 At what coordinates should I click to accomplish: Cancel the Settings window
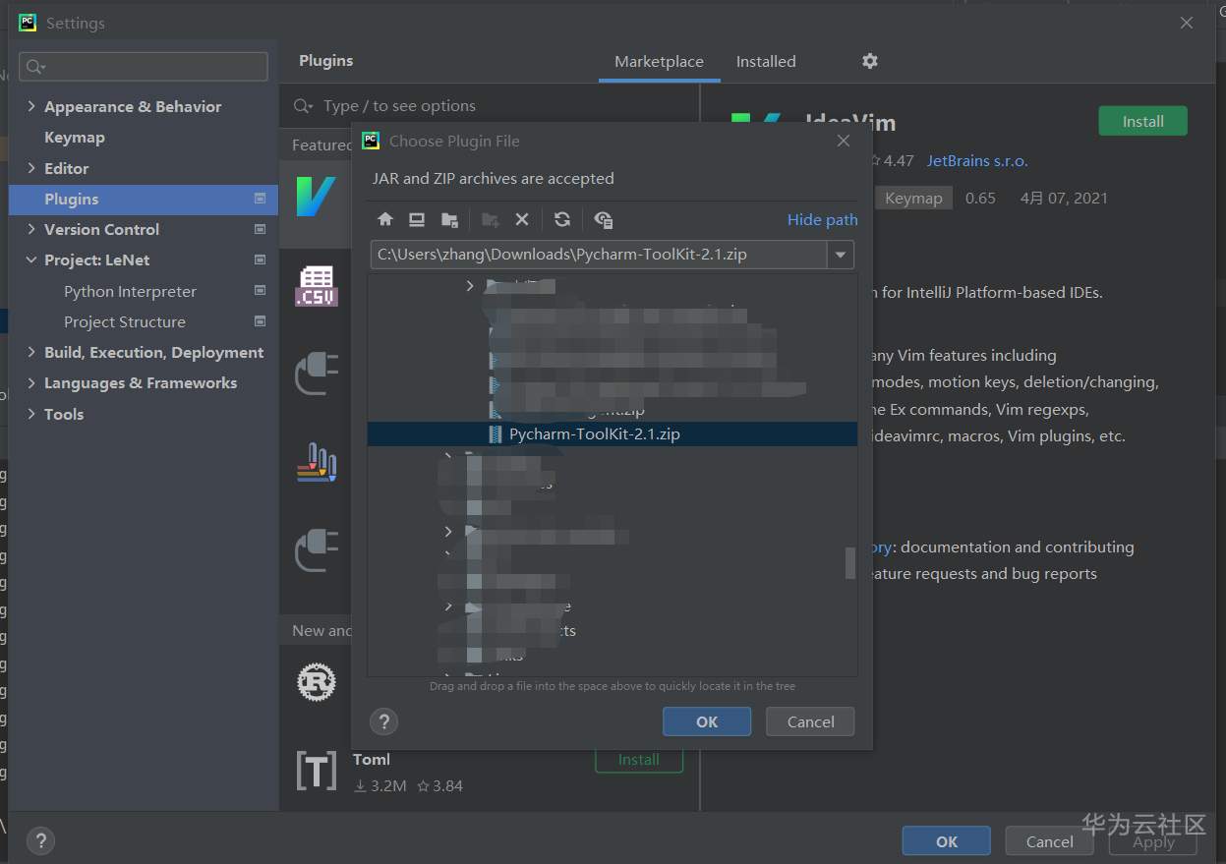[1049, 841]
